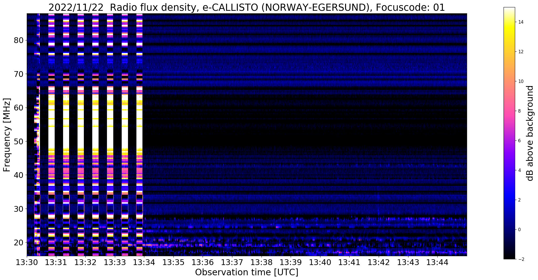Click the colorbar tick label 6

519,141
